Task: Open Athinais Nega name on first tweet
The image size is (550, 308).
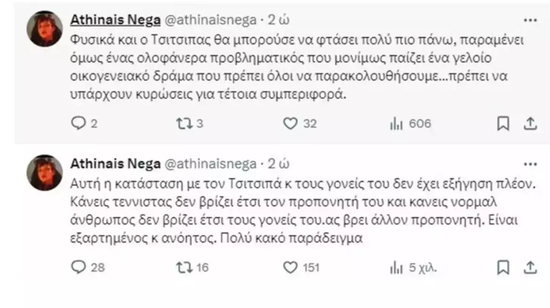Action: pos(115,20)
